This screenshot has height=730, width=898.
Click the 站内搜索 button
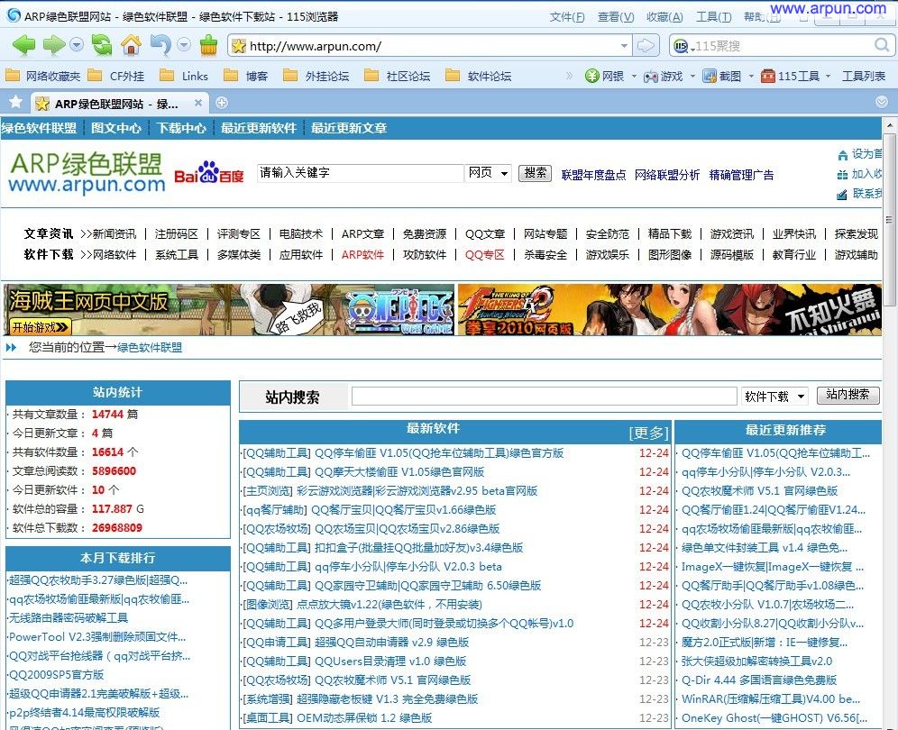pyautogui.click(x=848, y=395)
